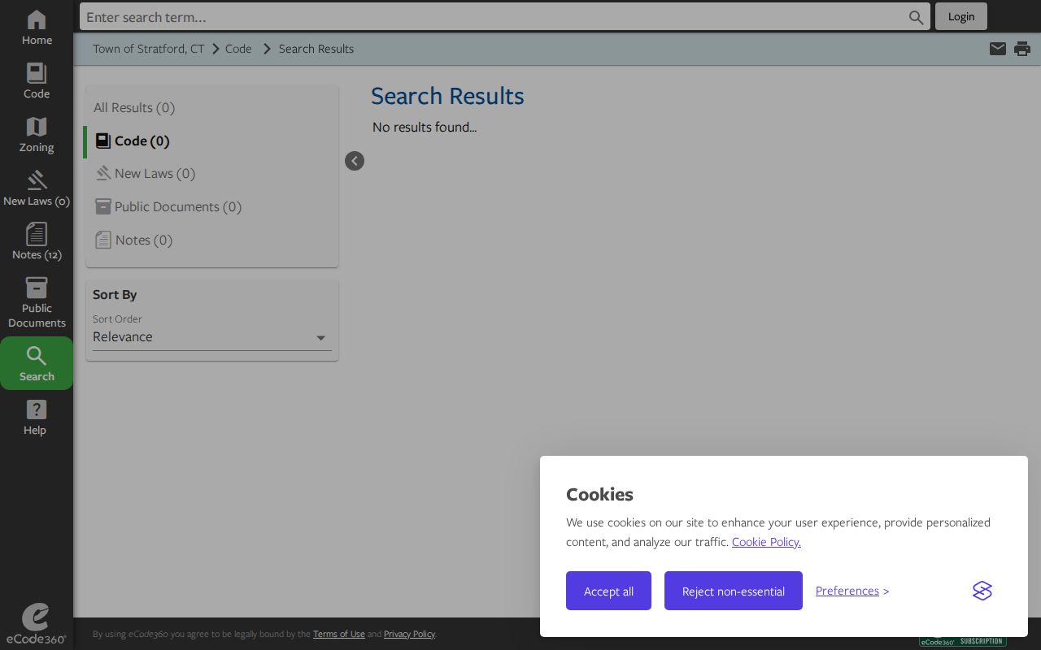
Task: Click the magnifier search icon in search bar
Action: (x=916, y=17)
